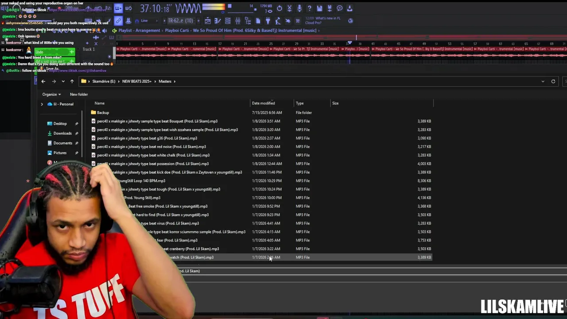Expand the lil - Personal tree node
This screenshot has height=319, width=567.
click(x=42, y=104)
